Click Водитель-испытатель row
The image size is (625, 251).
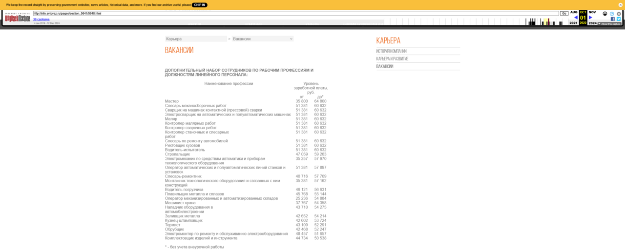coord(246,150)
